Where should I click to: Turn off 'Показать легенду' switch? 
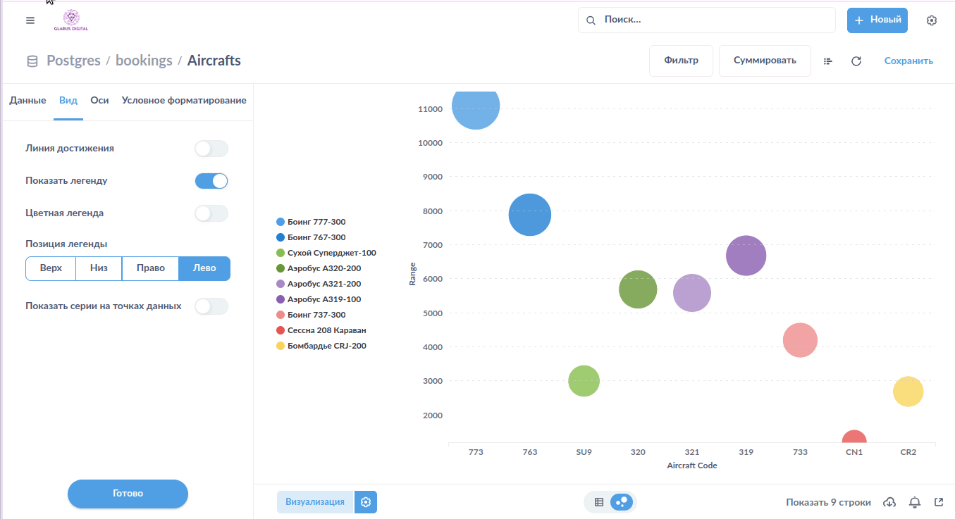pos(211,181)
